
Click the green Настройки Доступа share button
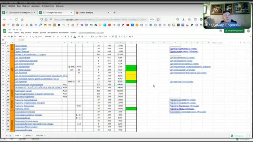coord(234,31)
